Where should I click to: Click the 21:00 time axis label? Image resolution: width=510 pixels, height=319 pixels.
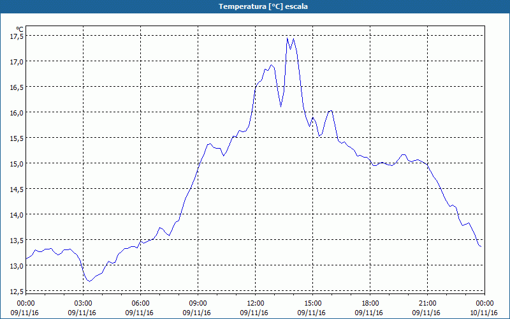[x=427, y=304]
